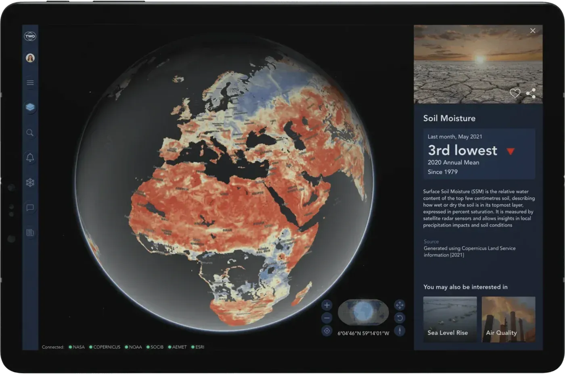
Task: Open the hamburger menu in sidebar
Action: coord(30,83)
